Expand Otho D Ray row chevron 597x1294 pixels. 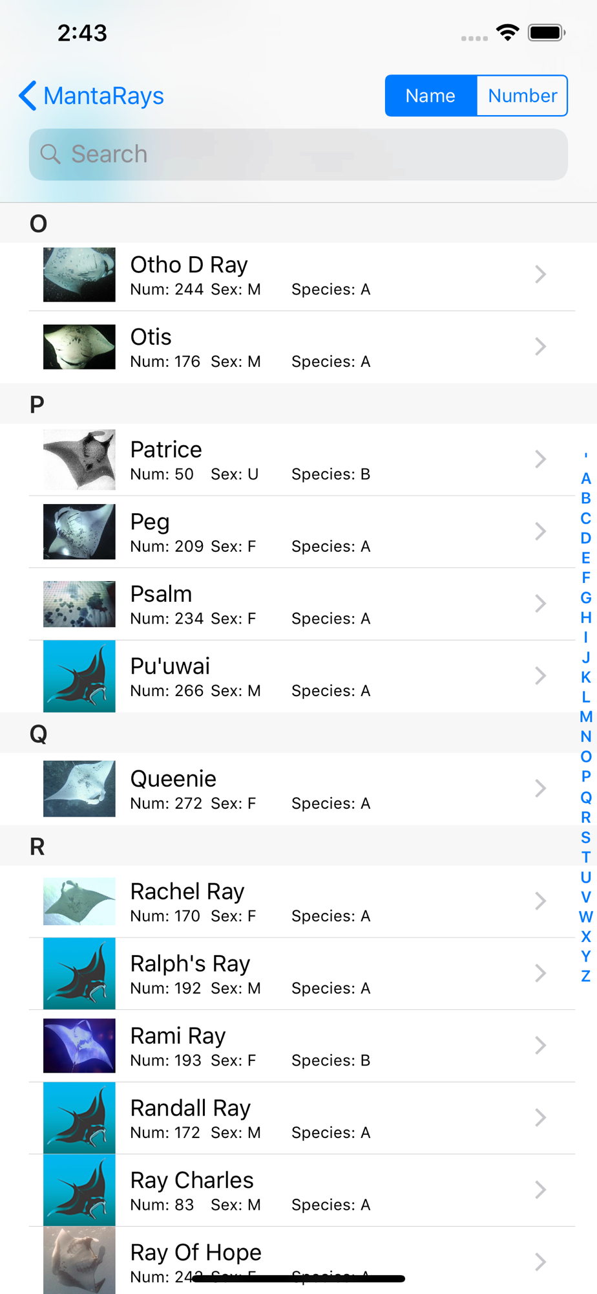[x=541, y=274]
